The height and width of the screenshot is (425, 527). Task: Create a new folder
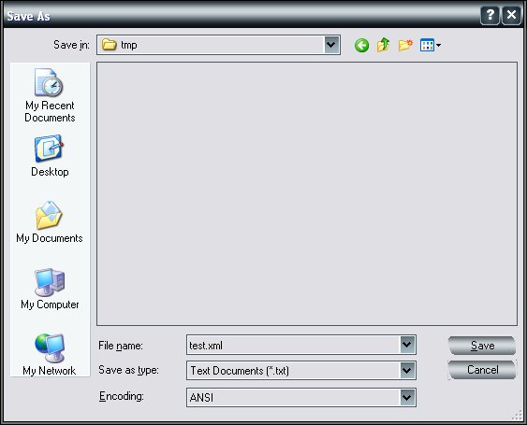[405, 45]
